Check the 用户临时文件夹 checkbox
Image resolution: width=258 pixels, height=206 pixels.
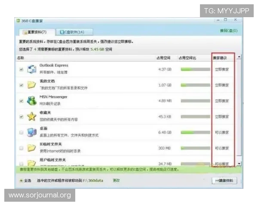click(21, 164)
